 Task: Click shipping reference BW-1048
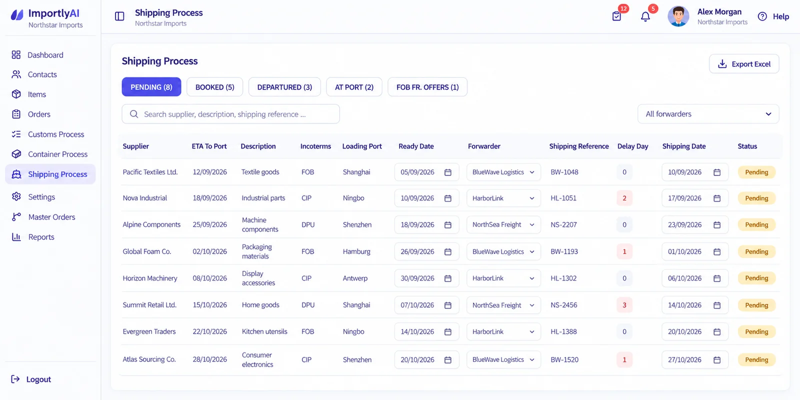(x=564, y=172)
